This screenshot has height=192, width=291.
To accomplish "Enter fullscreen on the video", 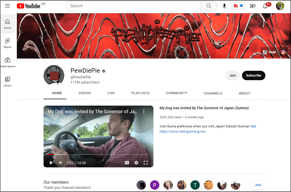I will (x=146, y=163).
